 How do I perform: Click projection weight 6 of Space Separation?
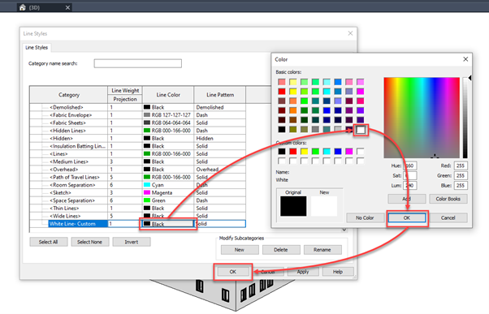tap(125, 200)
